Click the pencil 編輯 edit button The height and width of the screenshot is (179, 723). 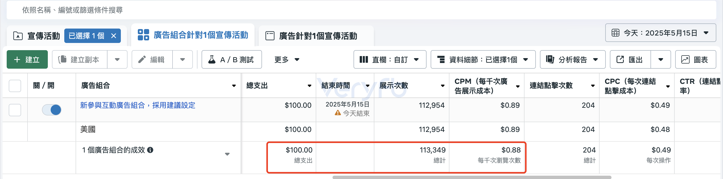point(152,59)
